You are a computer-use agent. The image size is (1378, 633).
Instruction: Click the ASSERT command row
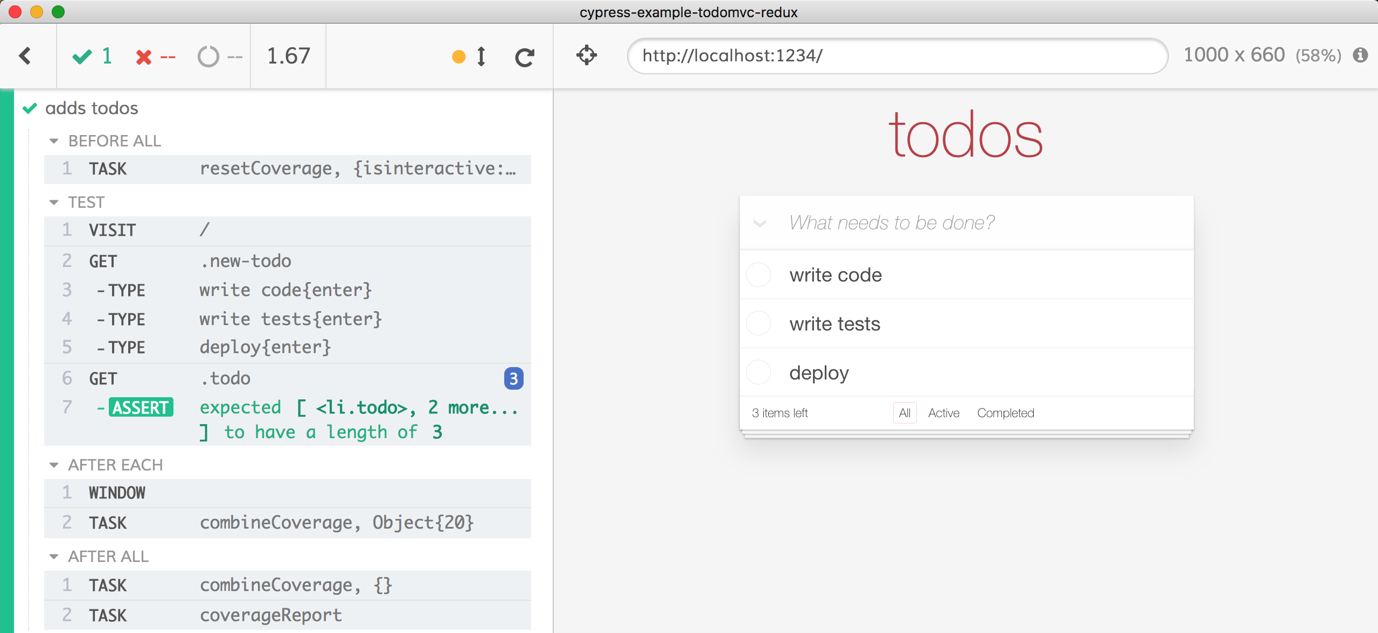287,419
